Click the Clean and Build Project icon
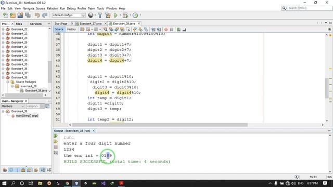333x187 pixels. tap(108, 15)
